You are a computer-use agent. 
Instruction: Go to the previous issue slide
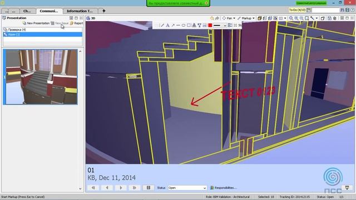[107, 188]
